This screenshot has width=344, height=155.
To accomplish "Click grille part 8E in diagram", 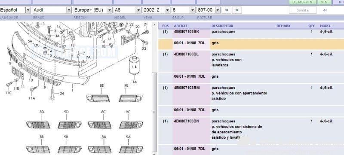I will (x=98, y=98).
